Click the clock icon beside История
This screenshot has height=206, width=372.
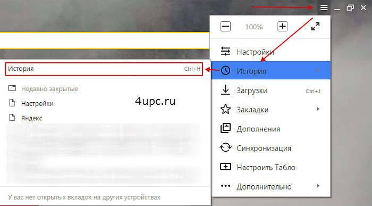click(x=225, y=71)
